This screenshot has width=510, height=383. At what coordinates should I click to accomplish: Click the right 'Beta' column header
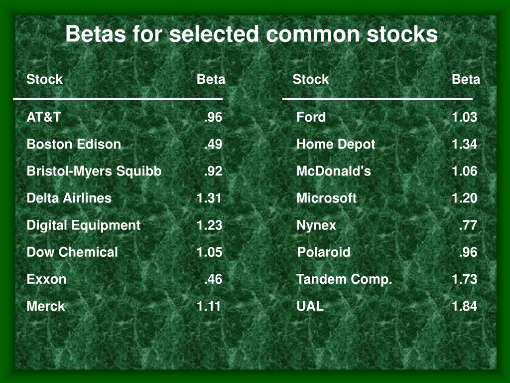pyautogui.click(x=466, y=79)
